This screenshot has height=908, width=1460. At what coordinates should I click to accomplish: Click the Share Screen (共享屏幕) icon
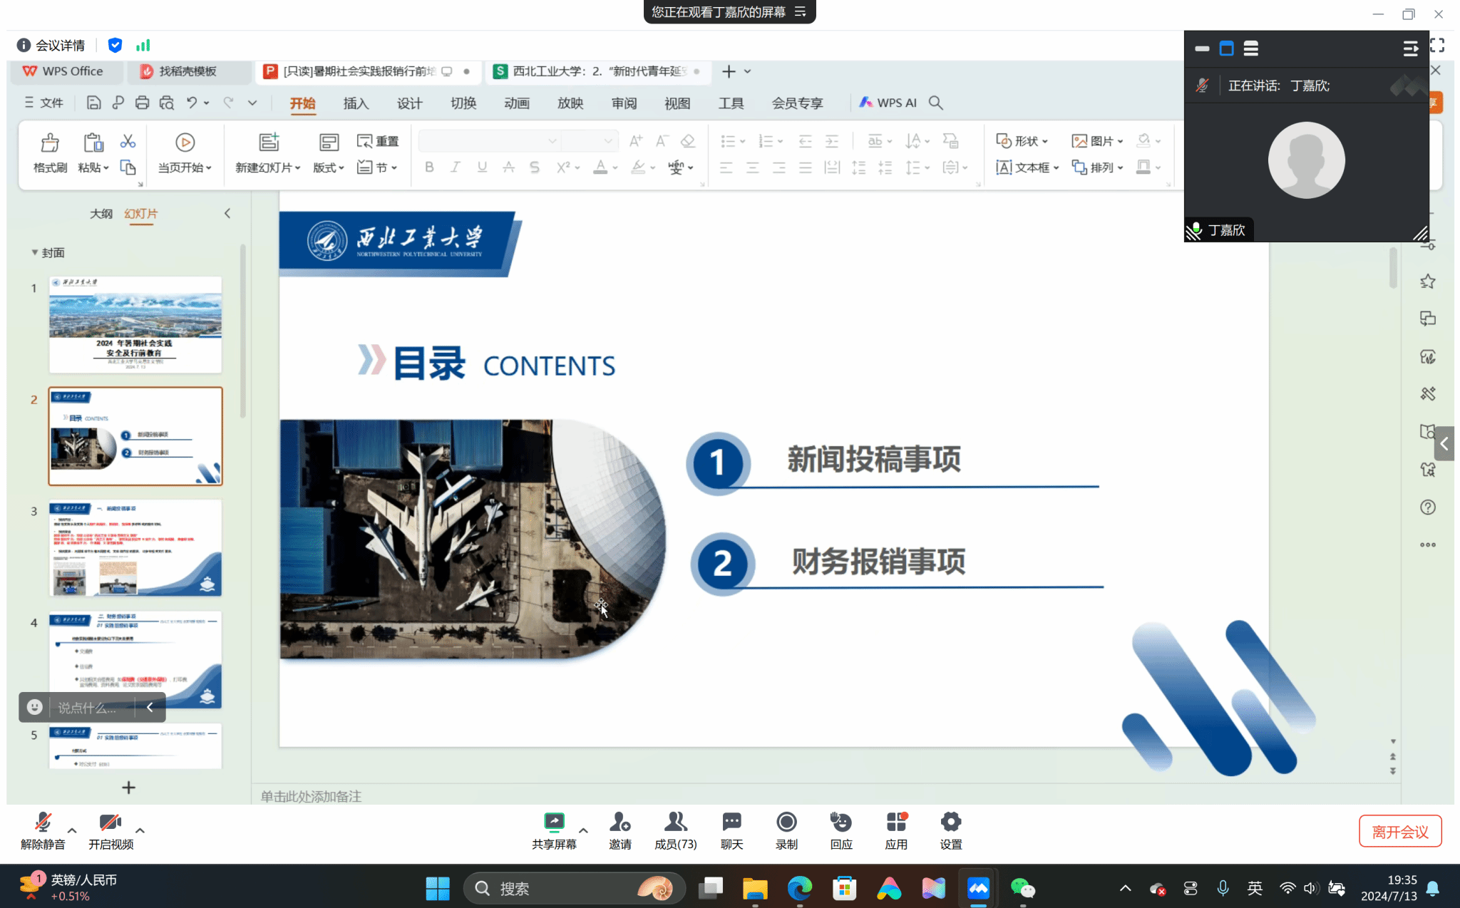click(554, 822)
